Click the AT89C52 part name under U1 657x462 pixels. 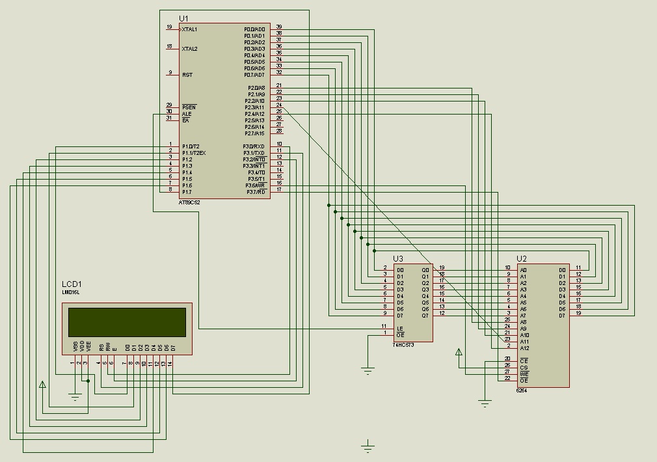pos(189,202)
